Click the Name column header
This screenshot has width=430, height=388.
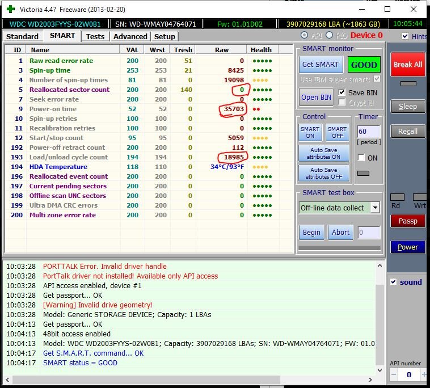coord(73,50)
